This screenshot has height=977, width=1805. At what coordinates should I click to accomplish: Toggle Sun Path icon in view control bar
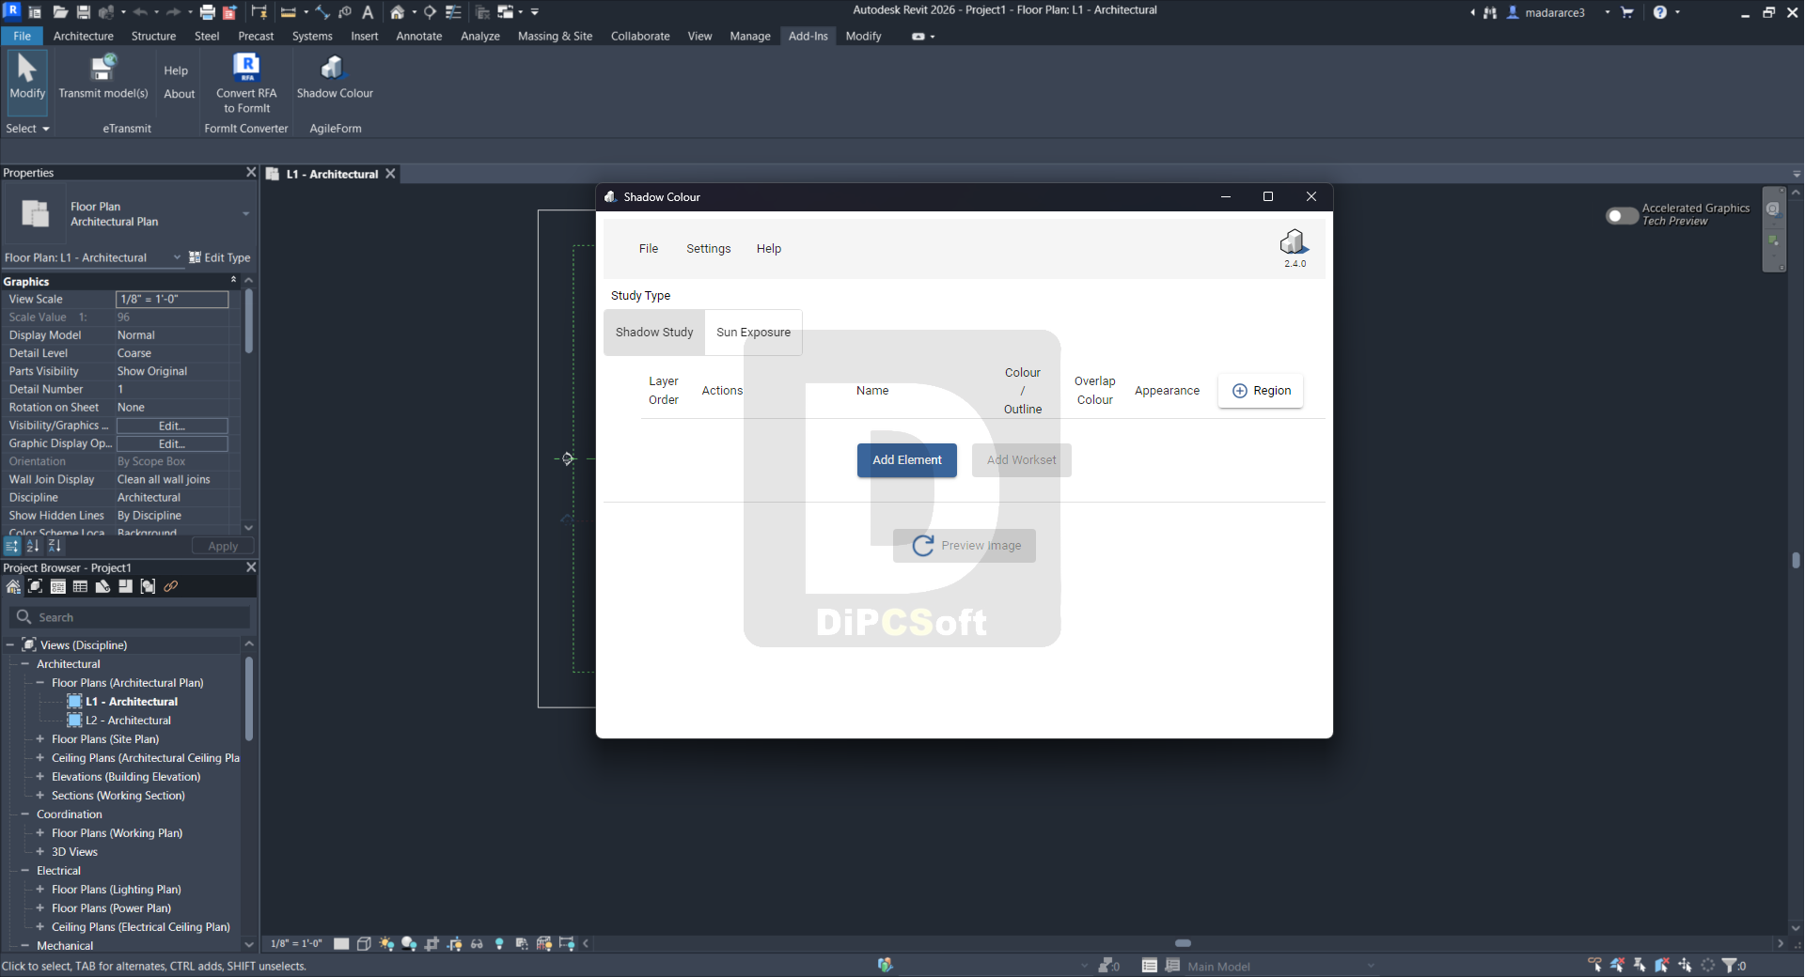coord(386,943)
